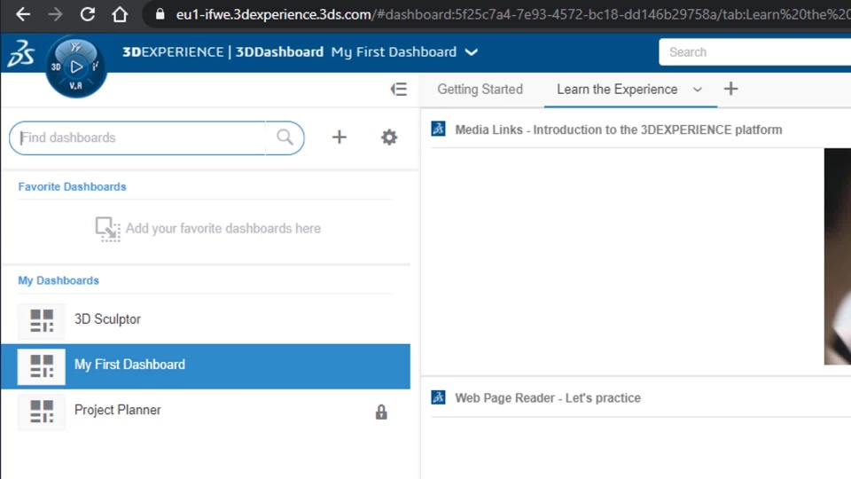Image resolution: width=851 pixels, height=479 pixels.
Task: Select the Learn the Experience tab
Action: tap(617, 90)
